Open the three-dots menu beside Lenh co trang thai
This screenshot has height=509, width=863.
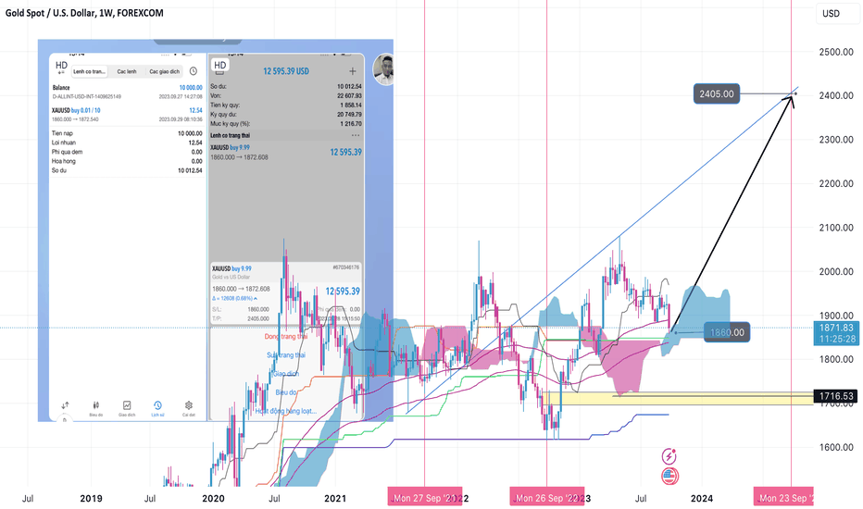(x=356, y=135)
